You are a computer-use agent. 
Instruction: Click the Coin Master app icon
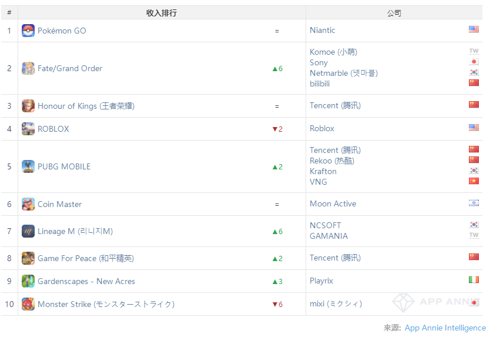tap(28, 204)
